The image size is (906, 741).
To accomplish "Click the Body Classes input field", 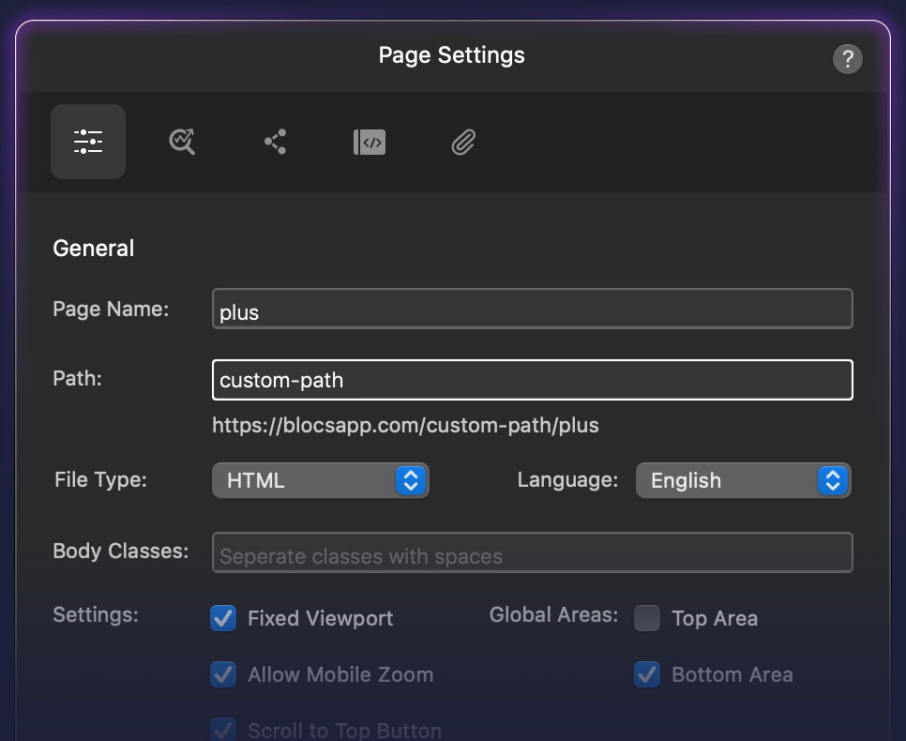I will pyautogui.click(x=532, y=553).
